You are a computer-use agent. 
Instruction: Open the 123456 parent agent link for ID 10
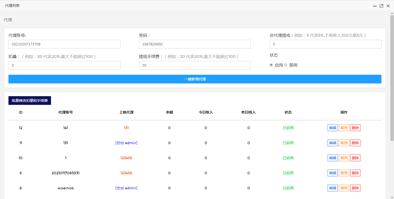pos(126,158)
